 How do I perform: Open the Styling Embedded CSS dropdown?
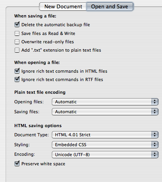point(105,145)
